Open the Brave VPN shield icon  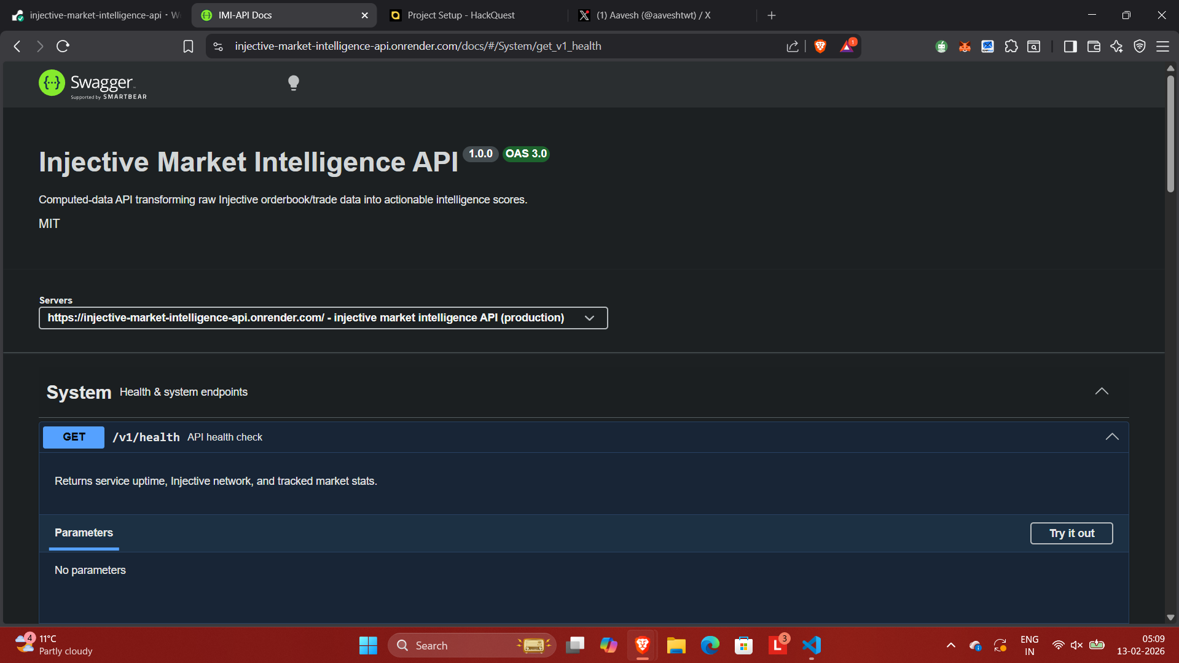click(x=1140, y=46)
